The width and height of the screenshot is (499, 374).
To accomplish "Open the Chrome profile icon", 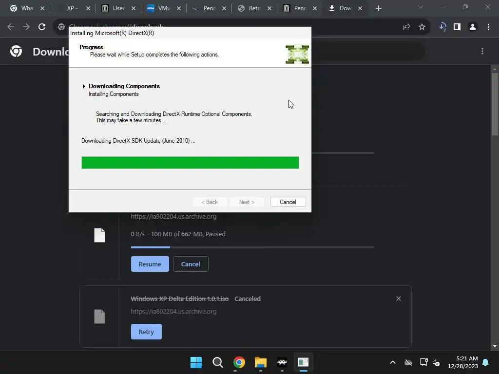I will 473,27.
